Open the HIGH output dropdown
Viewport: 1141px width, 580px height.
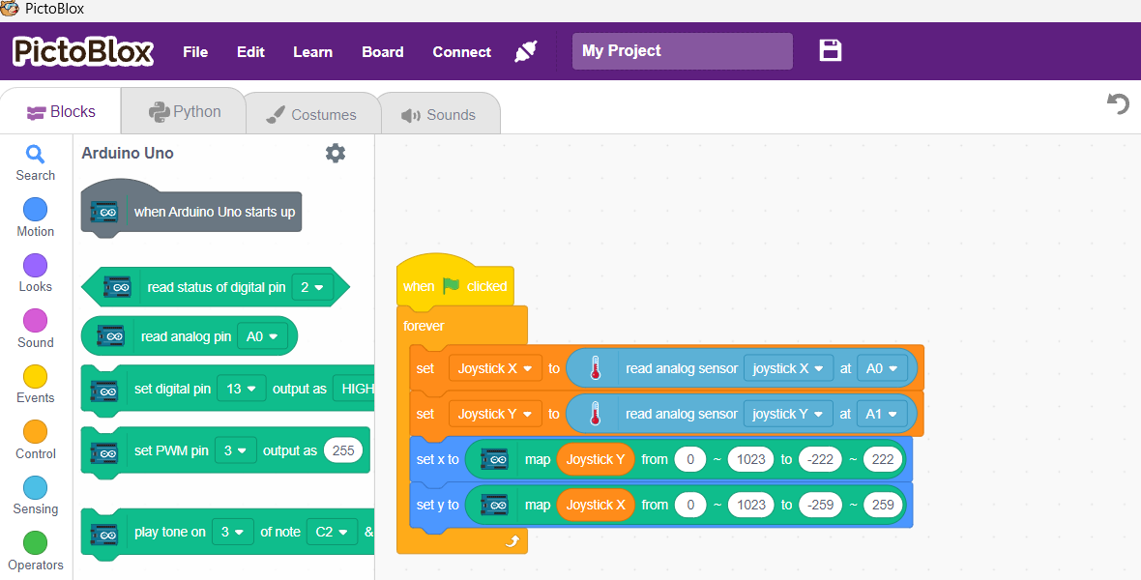click(x=354, y=389)
